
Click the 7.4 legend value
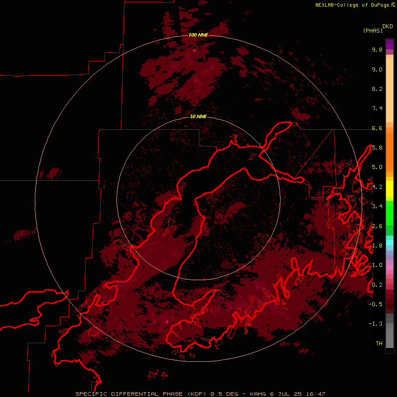click(x=377, y=109)
